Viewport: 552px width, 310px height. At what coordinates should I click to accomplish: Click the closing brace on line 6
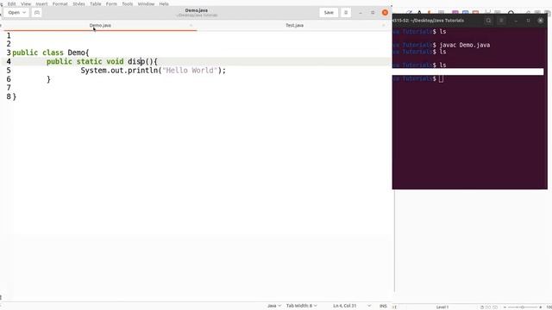(x=48, y=79)
